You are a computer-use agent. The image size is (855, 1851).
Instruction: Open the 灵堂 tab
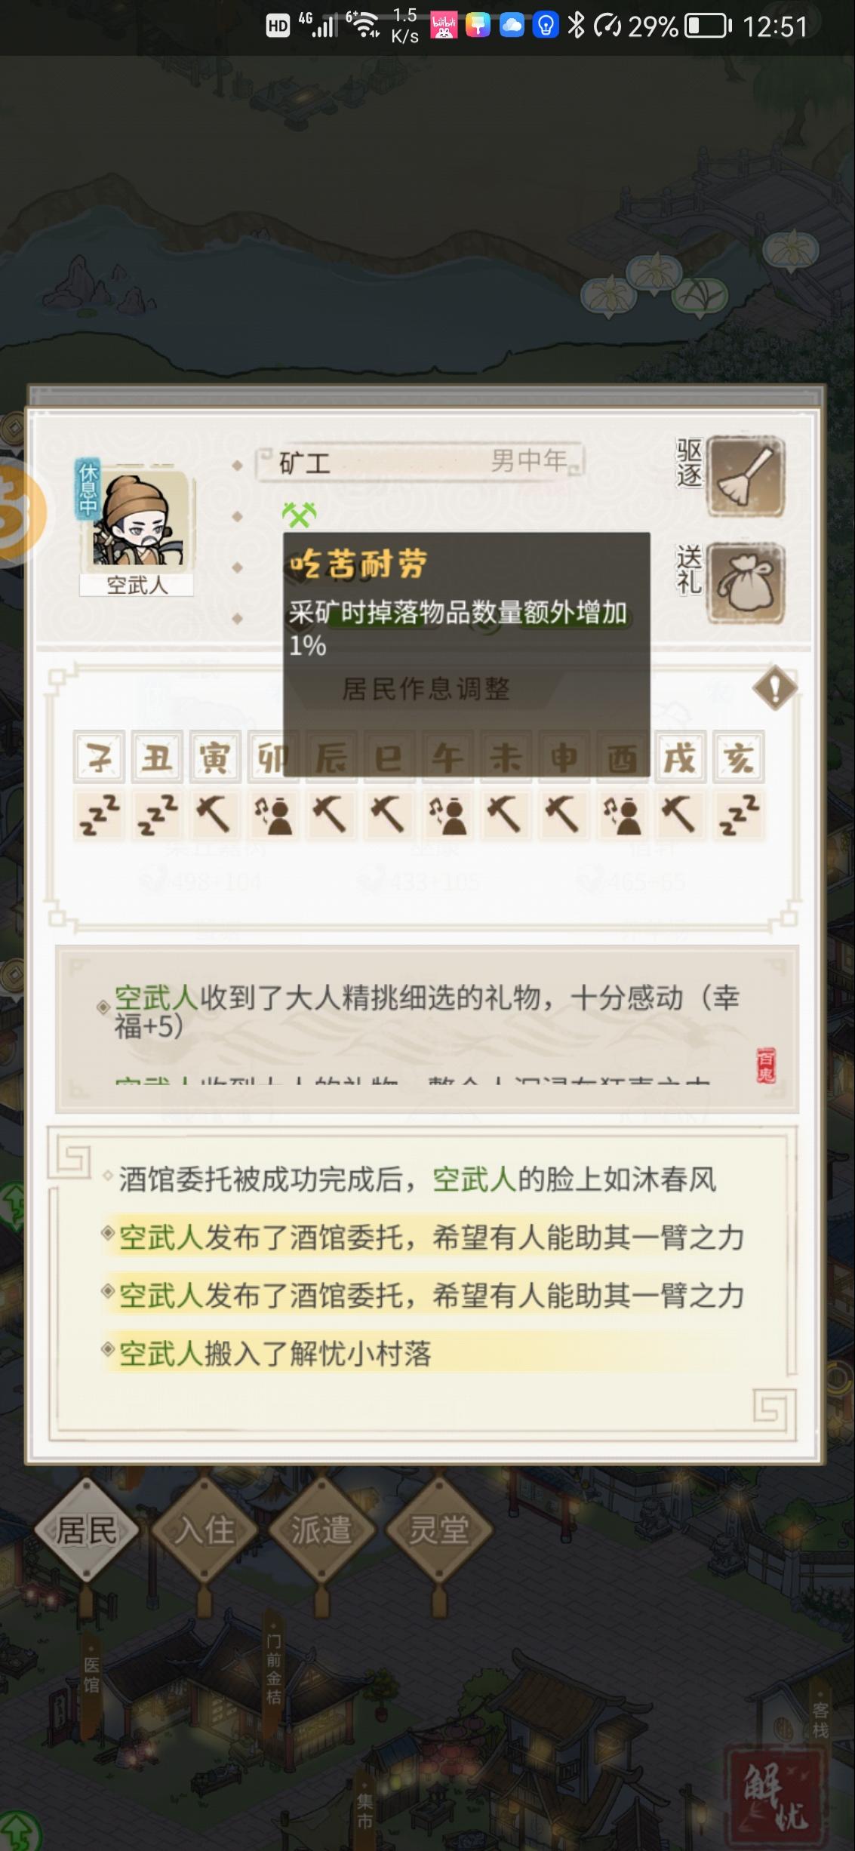tap(439, 1530)
